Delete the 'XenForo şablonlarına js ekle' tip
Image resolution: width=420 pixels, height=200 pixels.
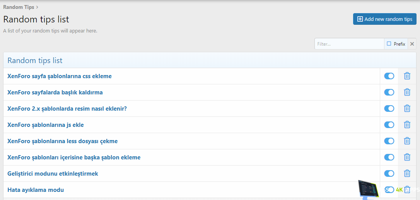[x=407, y=125]
